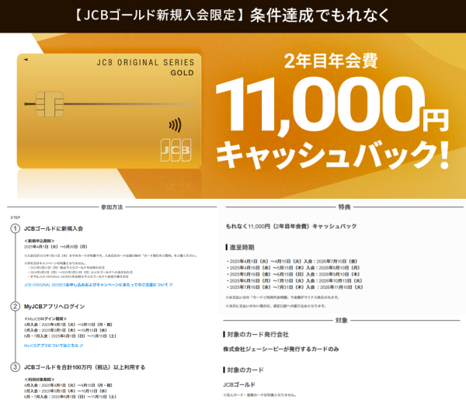This screenshot has height=403, width=466.
Task: Click the step 3 circle number
Action: [x=16, y=367]
